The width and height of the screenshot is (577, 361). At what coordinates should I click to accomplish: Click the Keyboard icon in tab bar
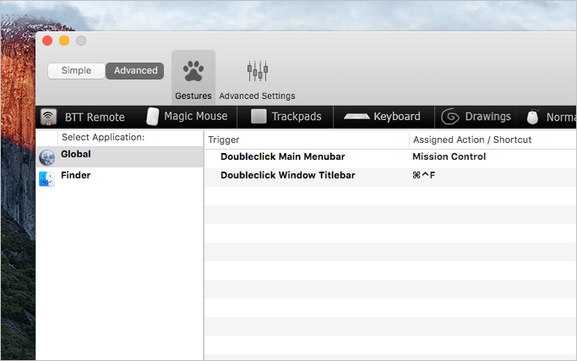tap(357, 117)
